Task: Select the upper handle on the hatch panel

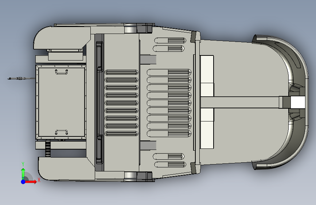Action: click(62, 72)
